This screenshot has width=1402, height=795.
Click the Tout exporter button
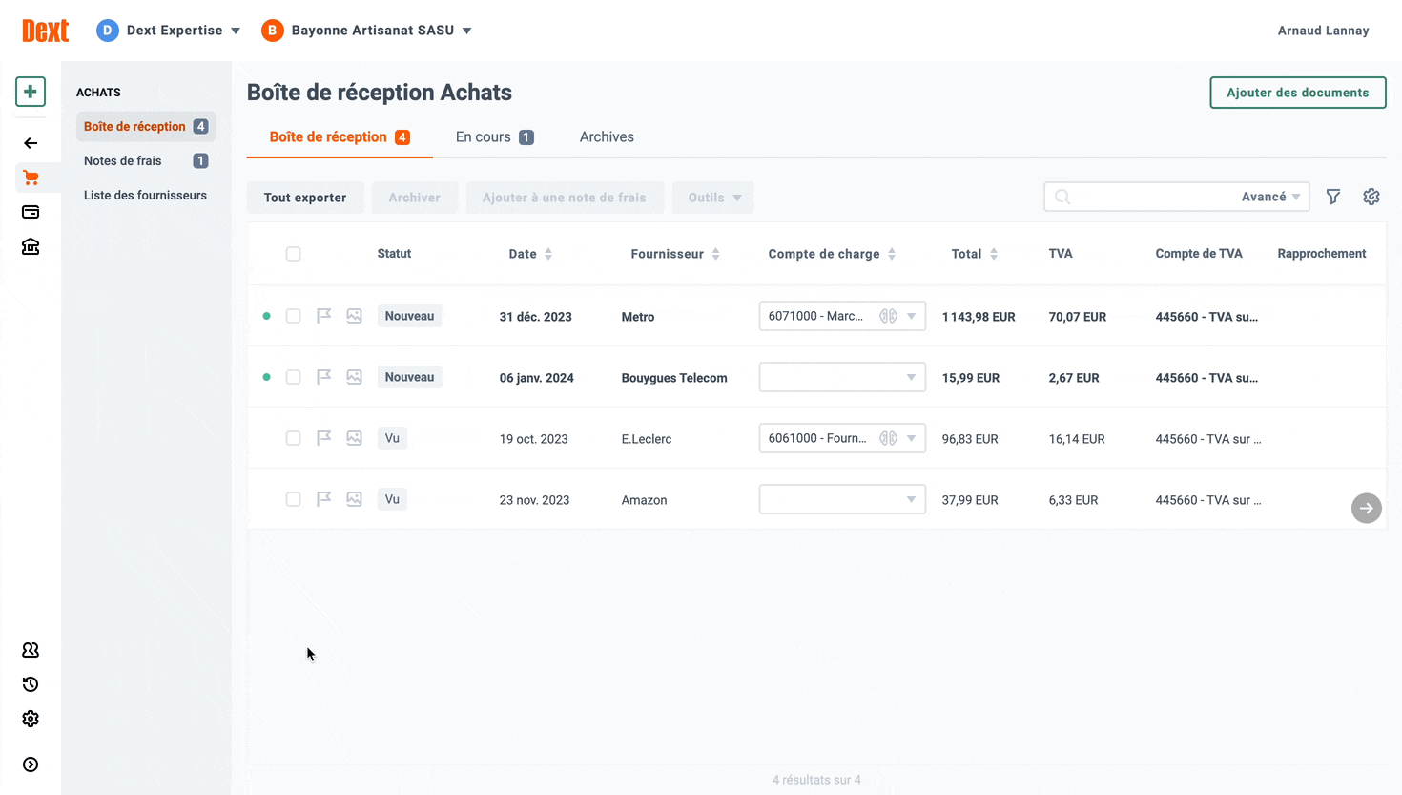coord(305,198)
